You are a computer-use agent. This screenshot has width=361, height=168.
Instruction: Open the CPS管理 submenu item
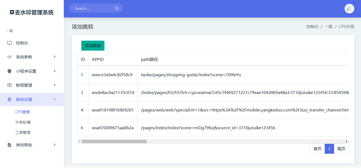[23, 112]
